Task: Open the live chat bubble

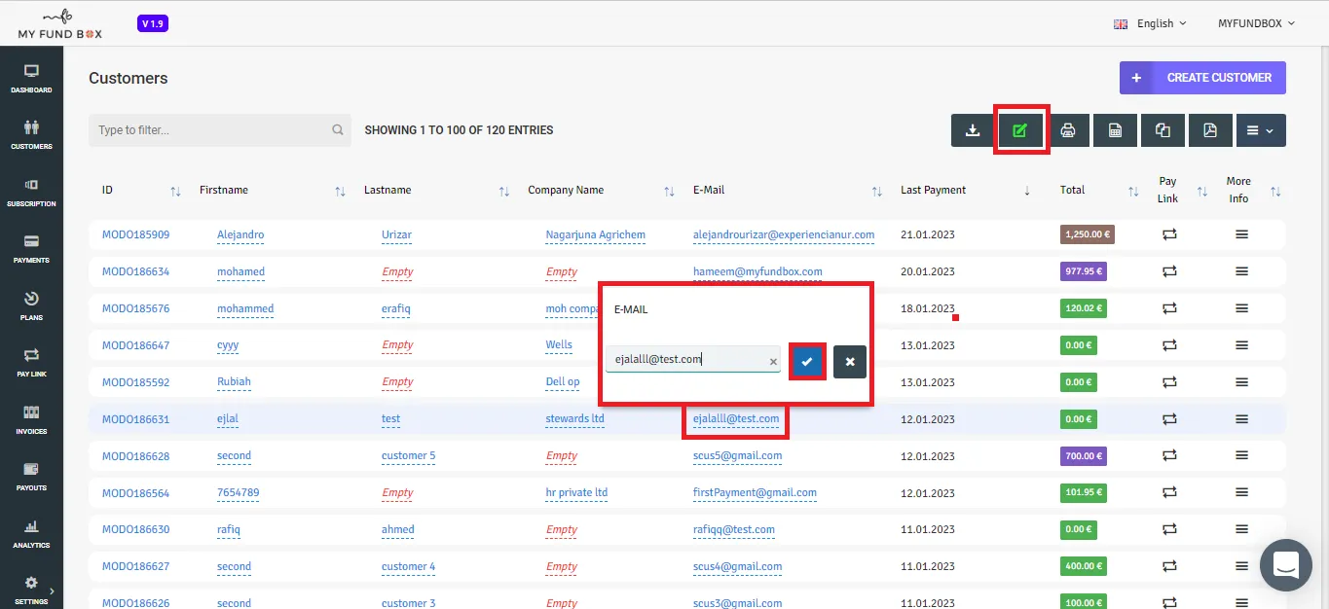Action: point(1286,564)
